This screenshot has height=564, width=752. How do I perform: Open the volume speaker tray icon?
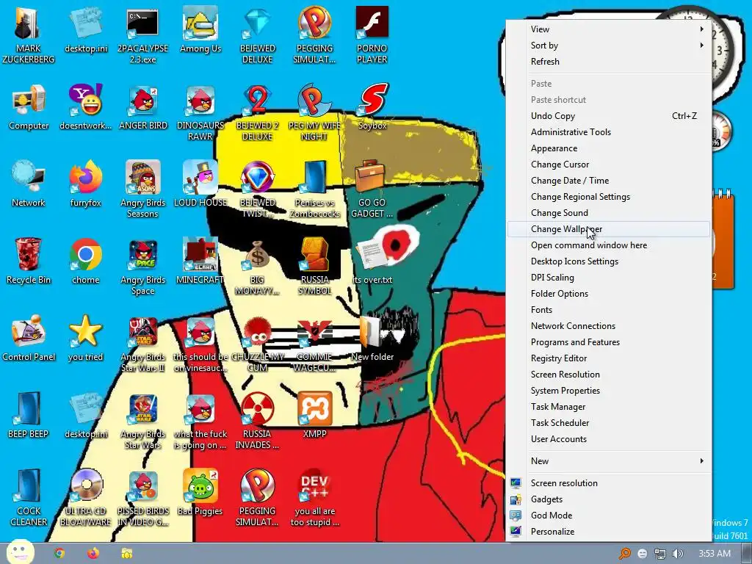coord(677,554)
